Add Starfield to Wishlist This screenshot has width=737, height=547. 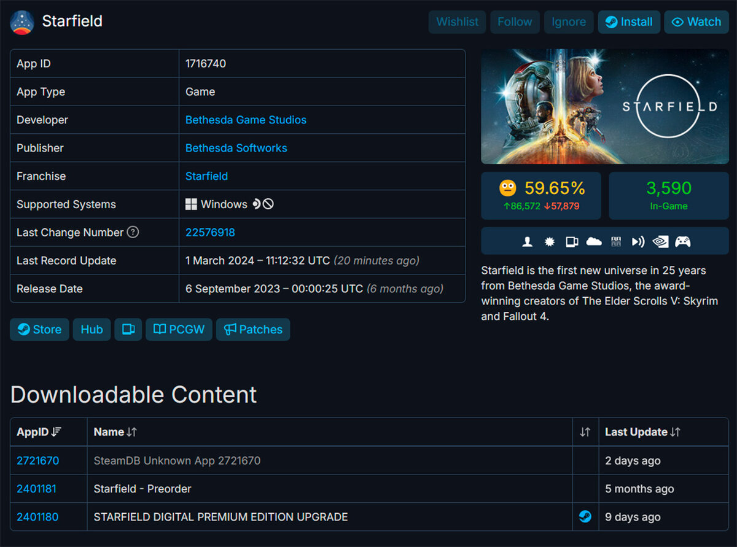pyautogui.click(x=458, y=22)
